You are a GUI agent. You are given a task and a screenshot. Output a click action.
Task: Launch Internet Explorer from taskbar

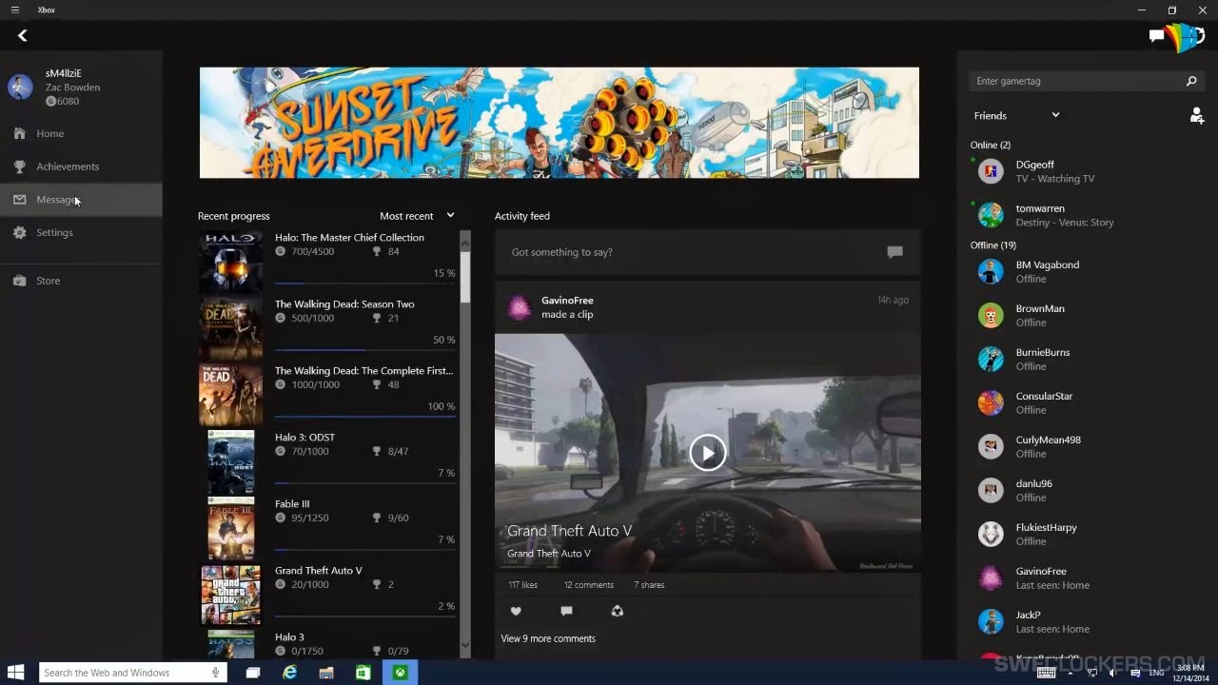point(290,673)
